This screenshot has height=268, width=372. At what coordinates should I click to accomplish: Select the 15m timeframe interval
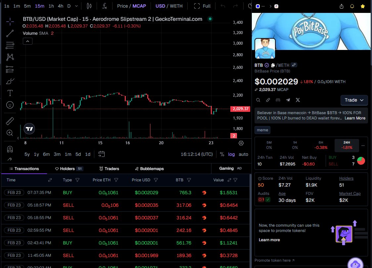coord(39,6)
